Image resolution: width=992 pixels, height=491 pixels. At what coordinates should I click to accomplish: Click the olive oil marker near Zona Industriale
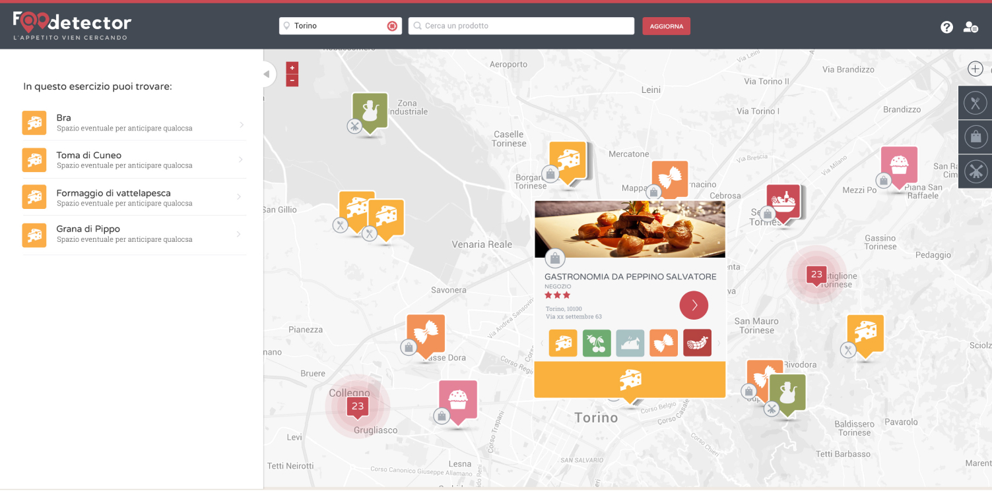click(x=370, y=111)
